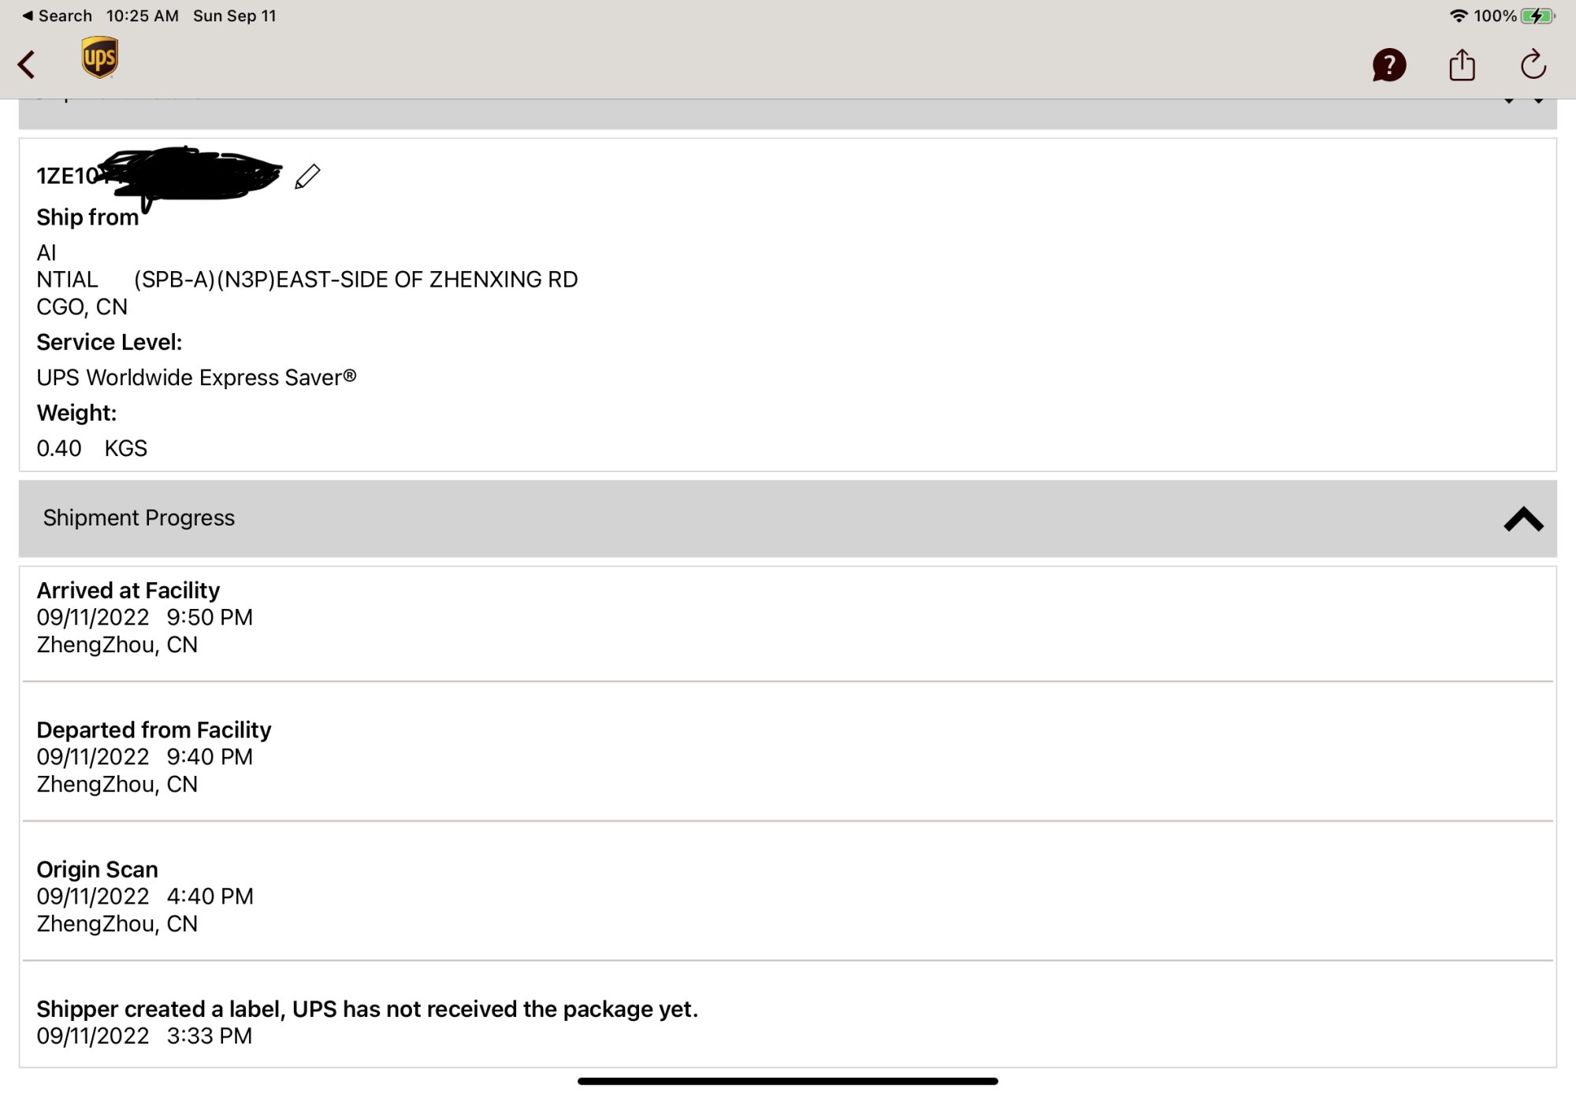The width and height of the screenshot is (1576, 1095).
Task: Return to Search via status bar link
Action: (x=58, y=16)
